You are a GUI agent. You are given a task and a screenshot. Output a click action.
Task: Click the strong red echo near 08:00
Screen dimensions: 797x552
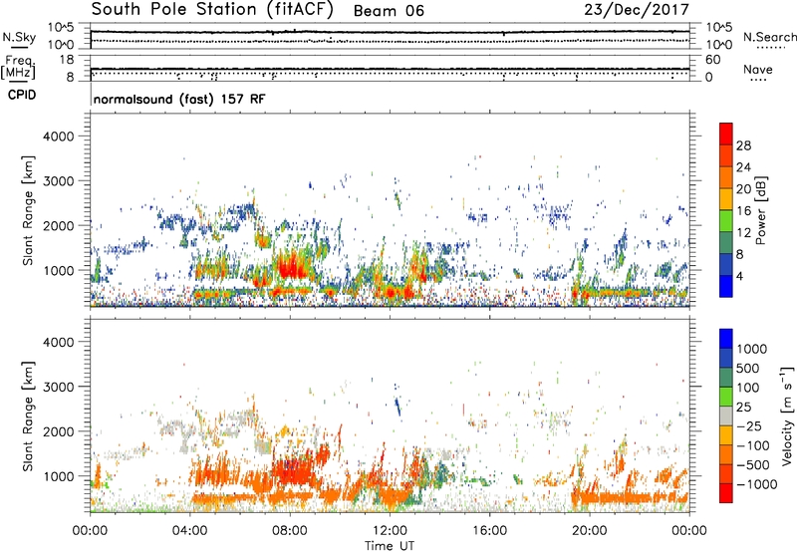291,267
